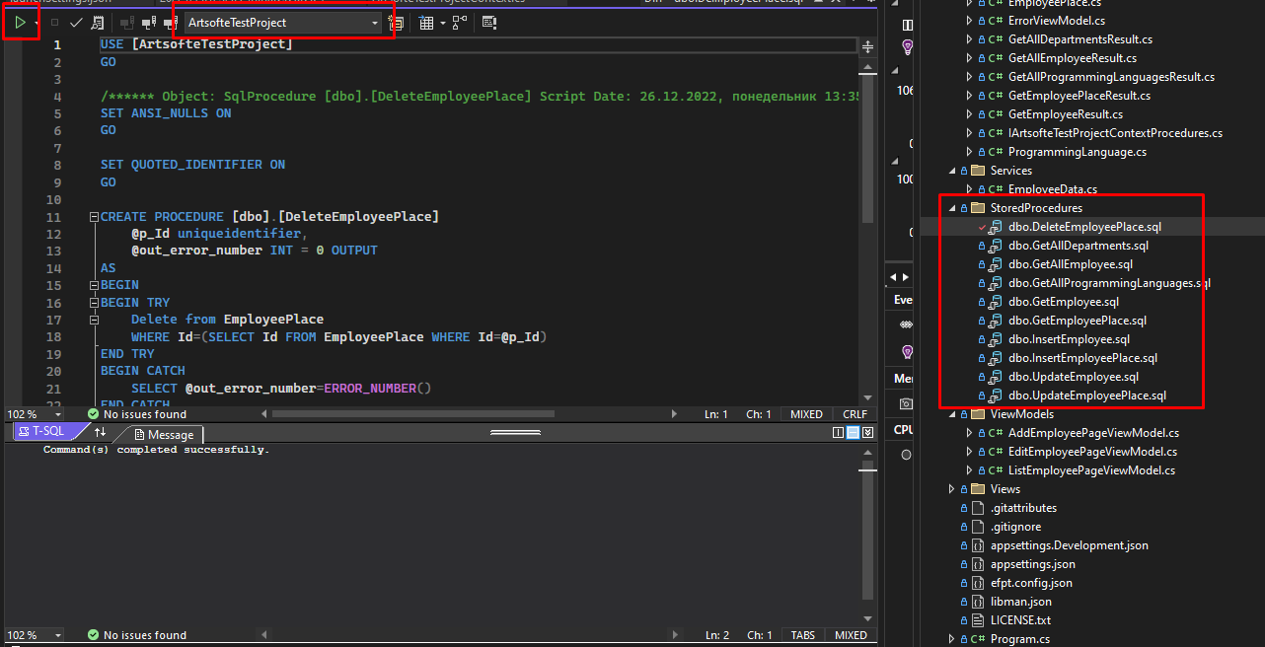
Task: Open the Execute button dropdown arrow
Action: click(37, 22)
